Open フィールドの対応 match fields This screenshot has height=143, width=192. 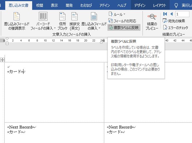coord(122,21)
